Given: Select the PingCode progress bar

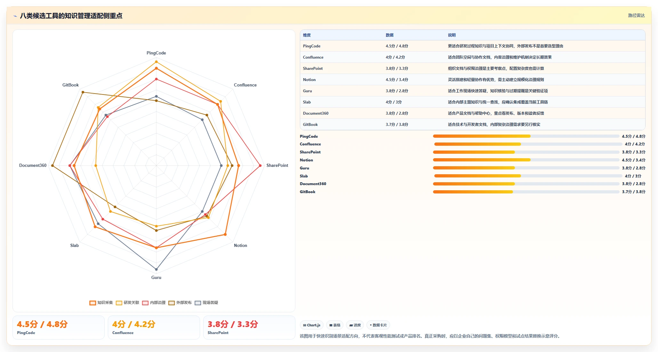Looking at the screenshot, I should tap(526, 136).
